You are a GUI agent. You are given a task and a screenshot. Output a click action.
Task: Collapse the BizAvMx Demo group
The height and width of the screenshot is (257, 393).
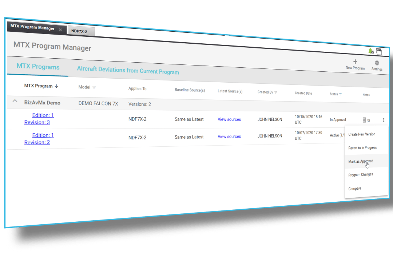15,101
